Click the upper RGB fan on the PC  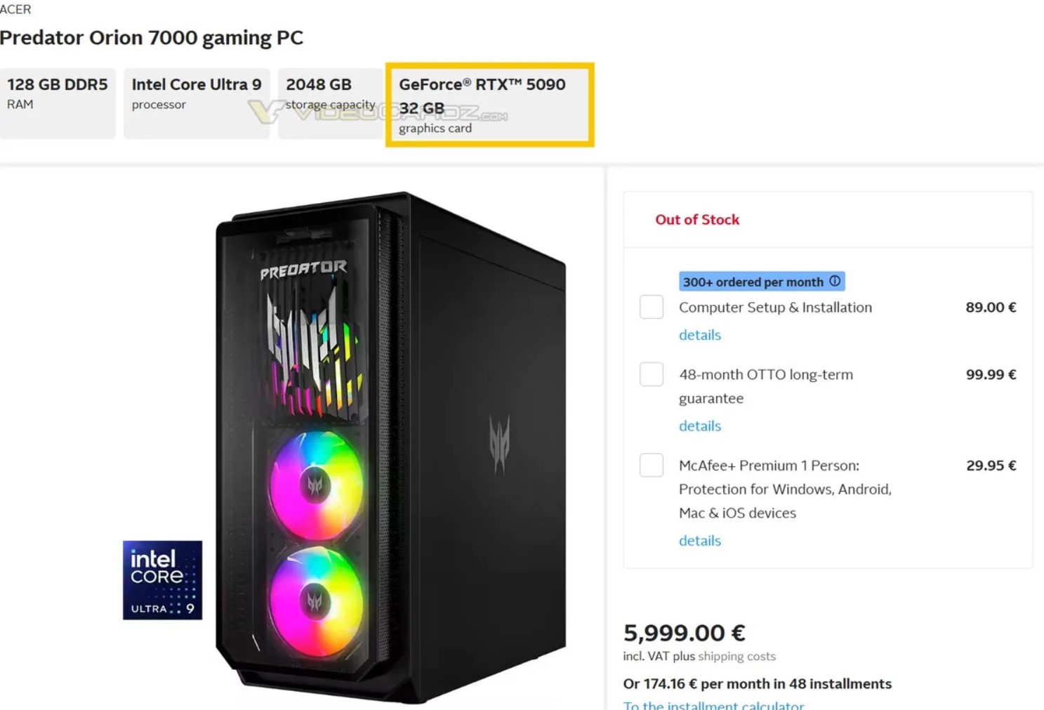(x=316, y=483)
